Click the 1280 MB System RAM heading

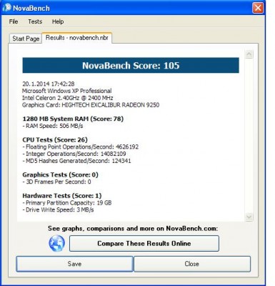tap(73, 119)
